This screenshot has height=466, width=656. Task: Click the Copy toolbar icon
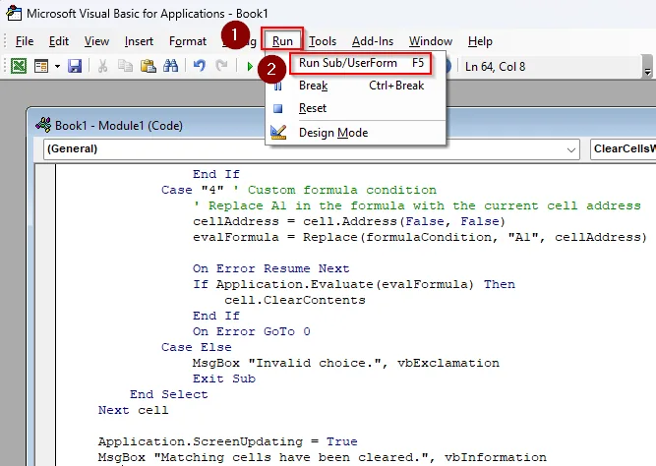[x=125, y=66]
